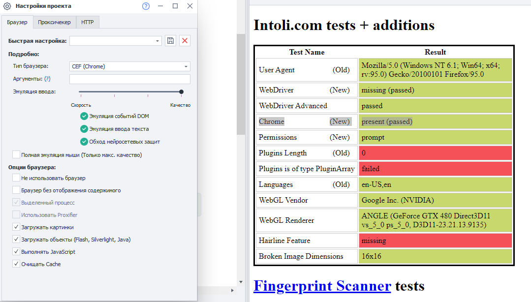
Task: Uncheck 'Загружать объекты (Flash, Silverlight, Java)'
Action: 16,240
